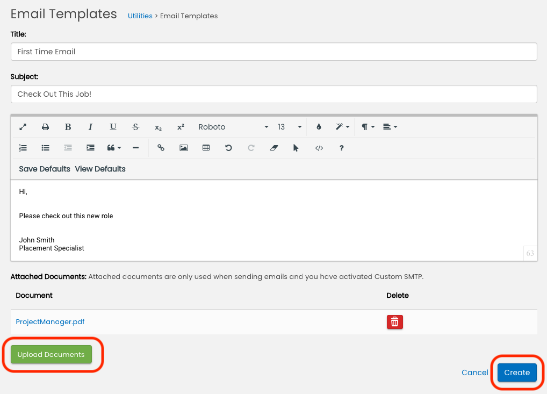Click View Defaults in editor toolbar
547x394 pixels.
100,169
